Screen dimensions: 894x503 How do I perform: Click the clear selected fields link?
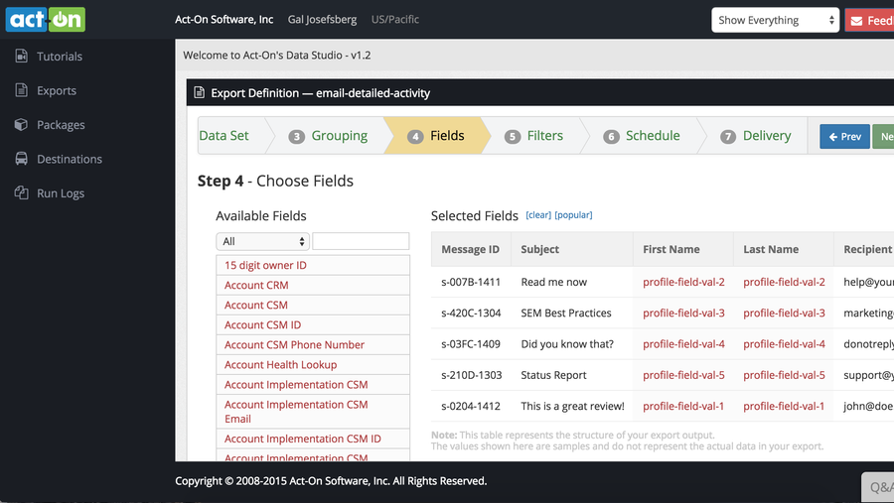coord(537,215)
